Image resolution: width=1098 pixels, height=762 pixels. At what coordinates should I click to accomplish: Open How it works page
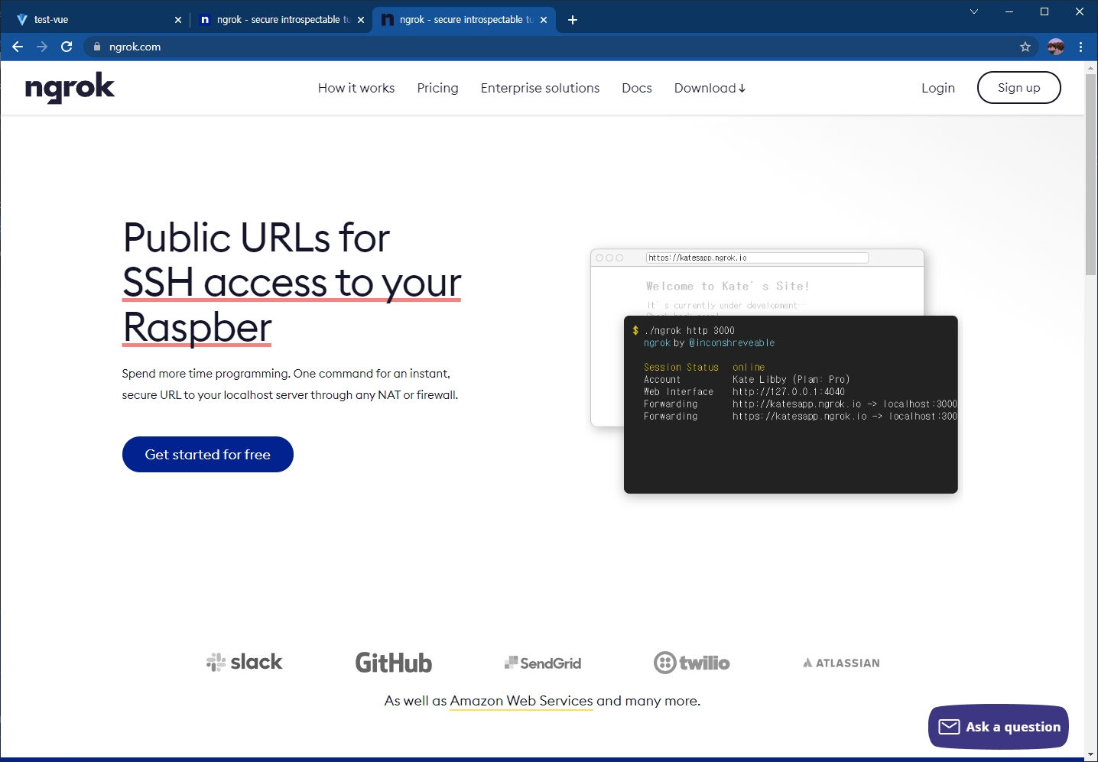[356, 88]
